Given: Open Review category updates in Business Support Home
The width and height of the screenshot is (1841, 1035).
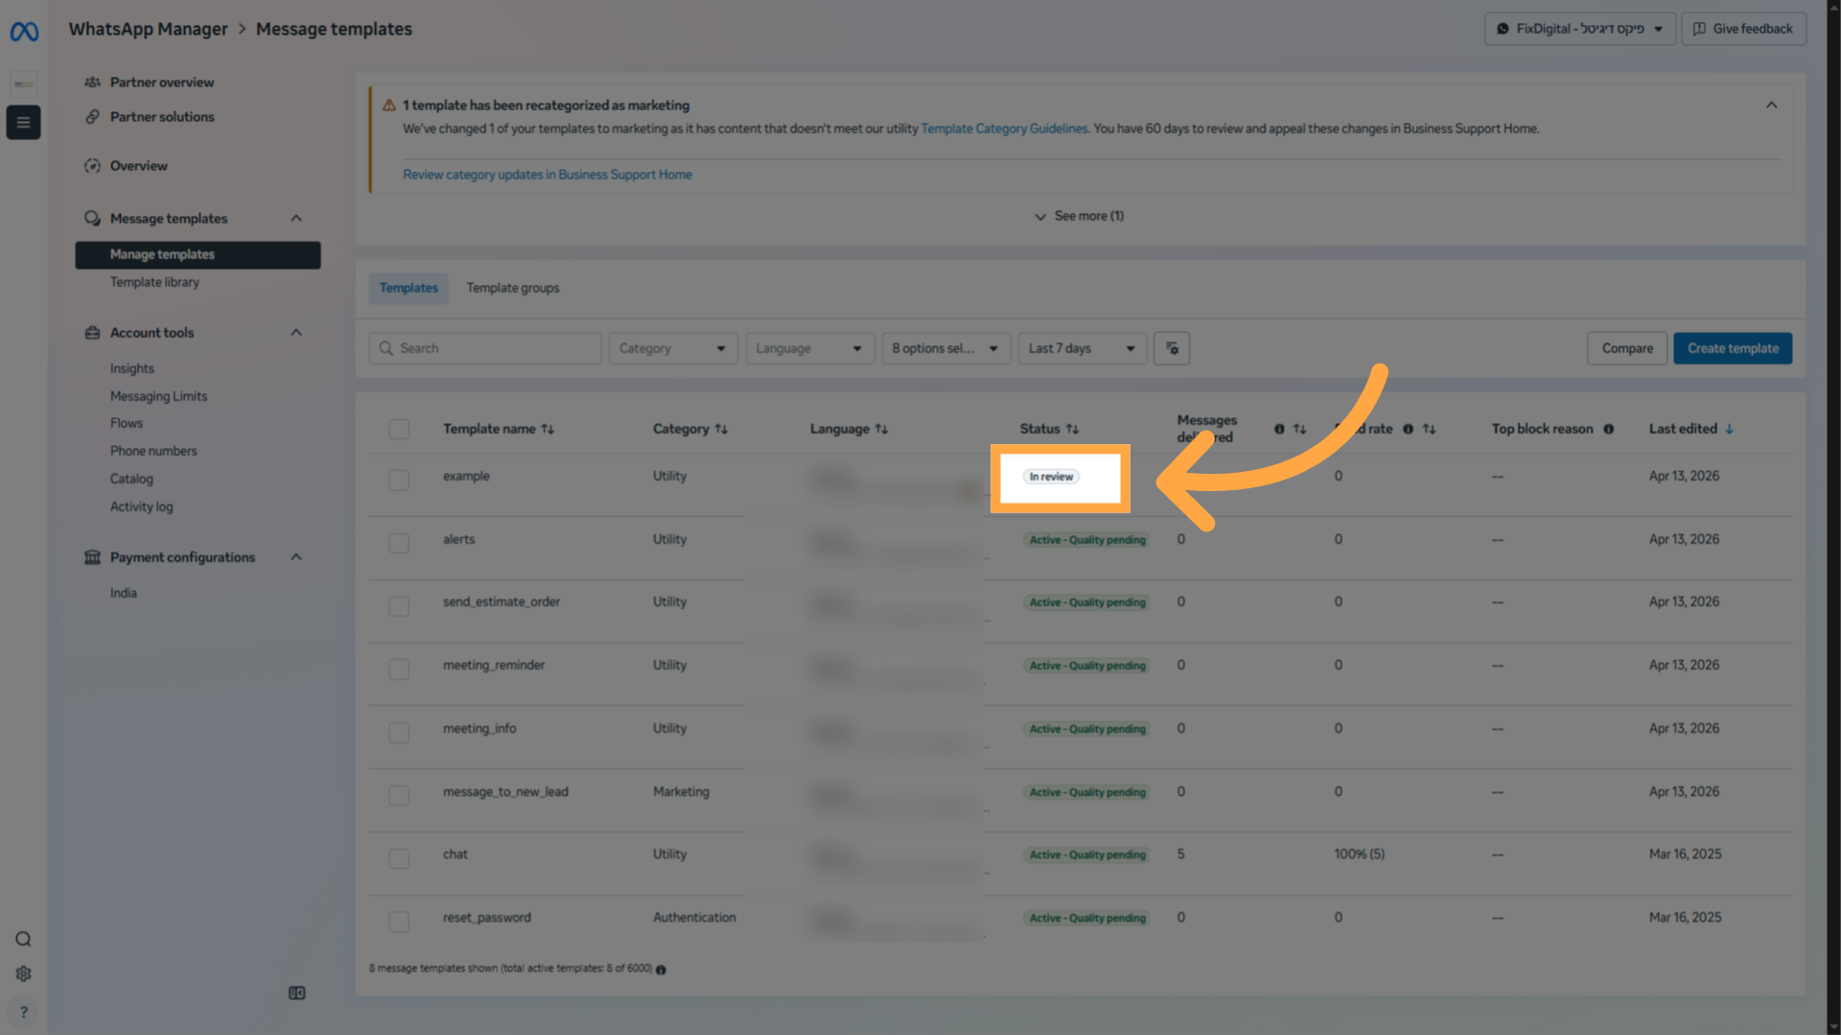Looking at the screenshot, I should click(548, 175).
